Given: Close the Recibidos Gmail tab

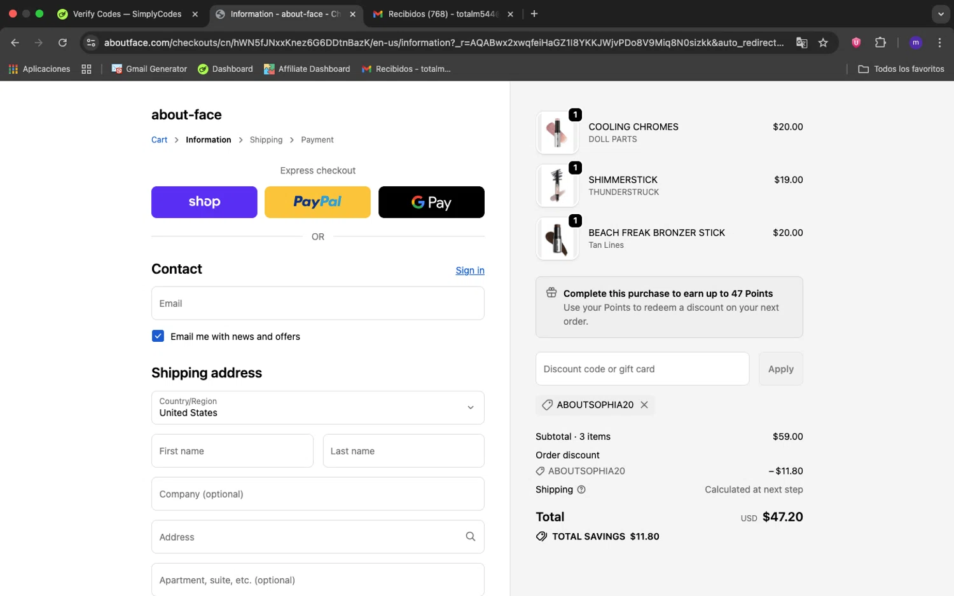Looking at the screenshot, I should pos(510,14).
